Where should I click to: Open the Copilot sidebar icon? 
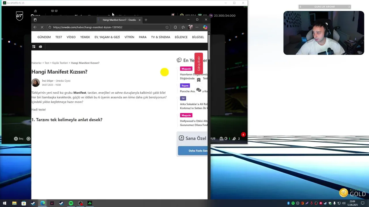[x=205, y=27]
